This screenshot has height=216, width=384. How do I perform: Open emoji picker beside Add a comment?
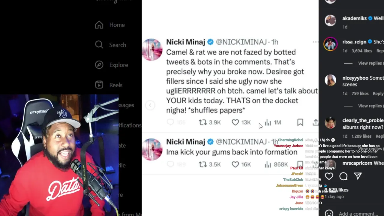pos(329,213)
